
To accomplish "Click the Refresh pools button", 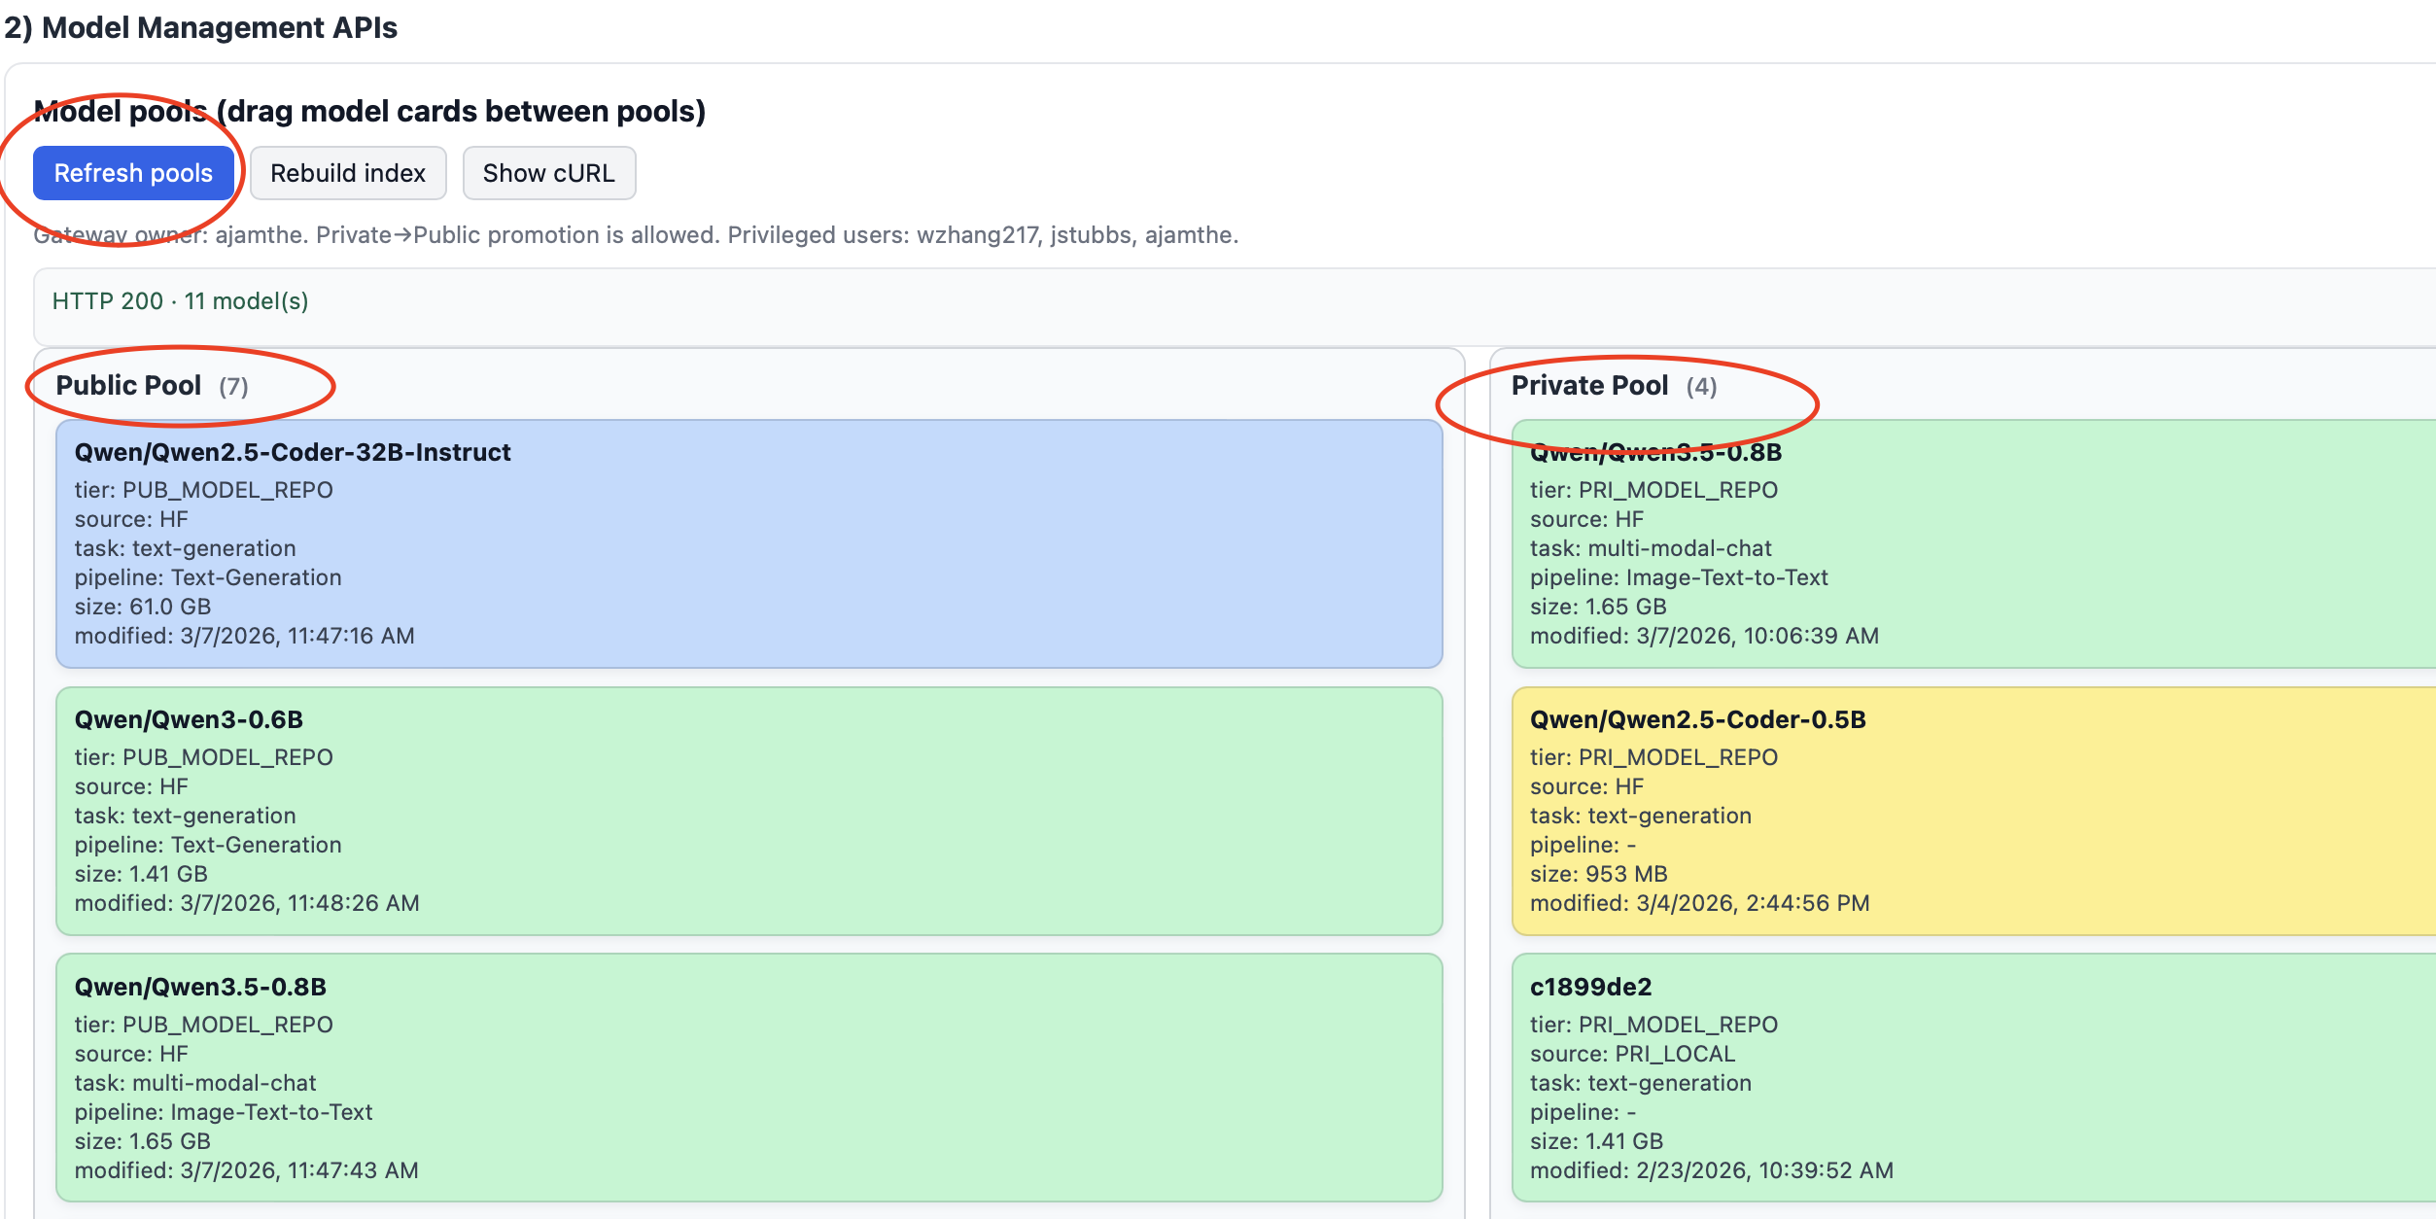I will [x=133, y=173].
